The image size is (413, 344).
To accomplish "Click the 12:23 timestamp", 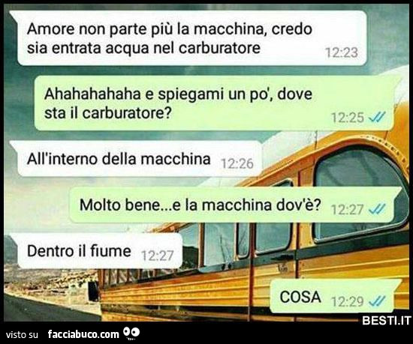I will point(342,52).
